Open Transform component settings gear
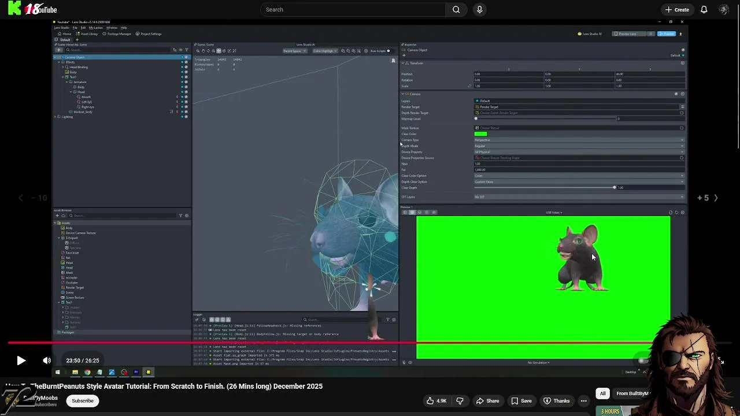The image size is (740, 416). [682, 63]
